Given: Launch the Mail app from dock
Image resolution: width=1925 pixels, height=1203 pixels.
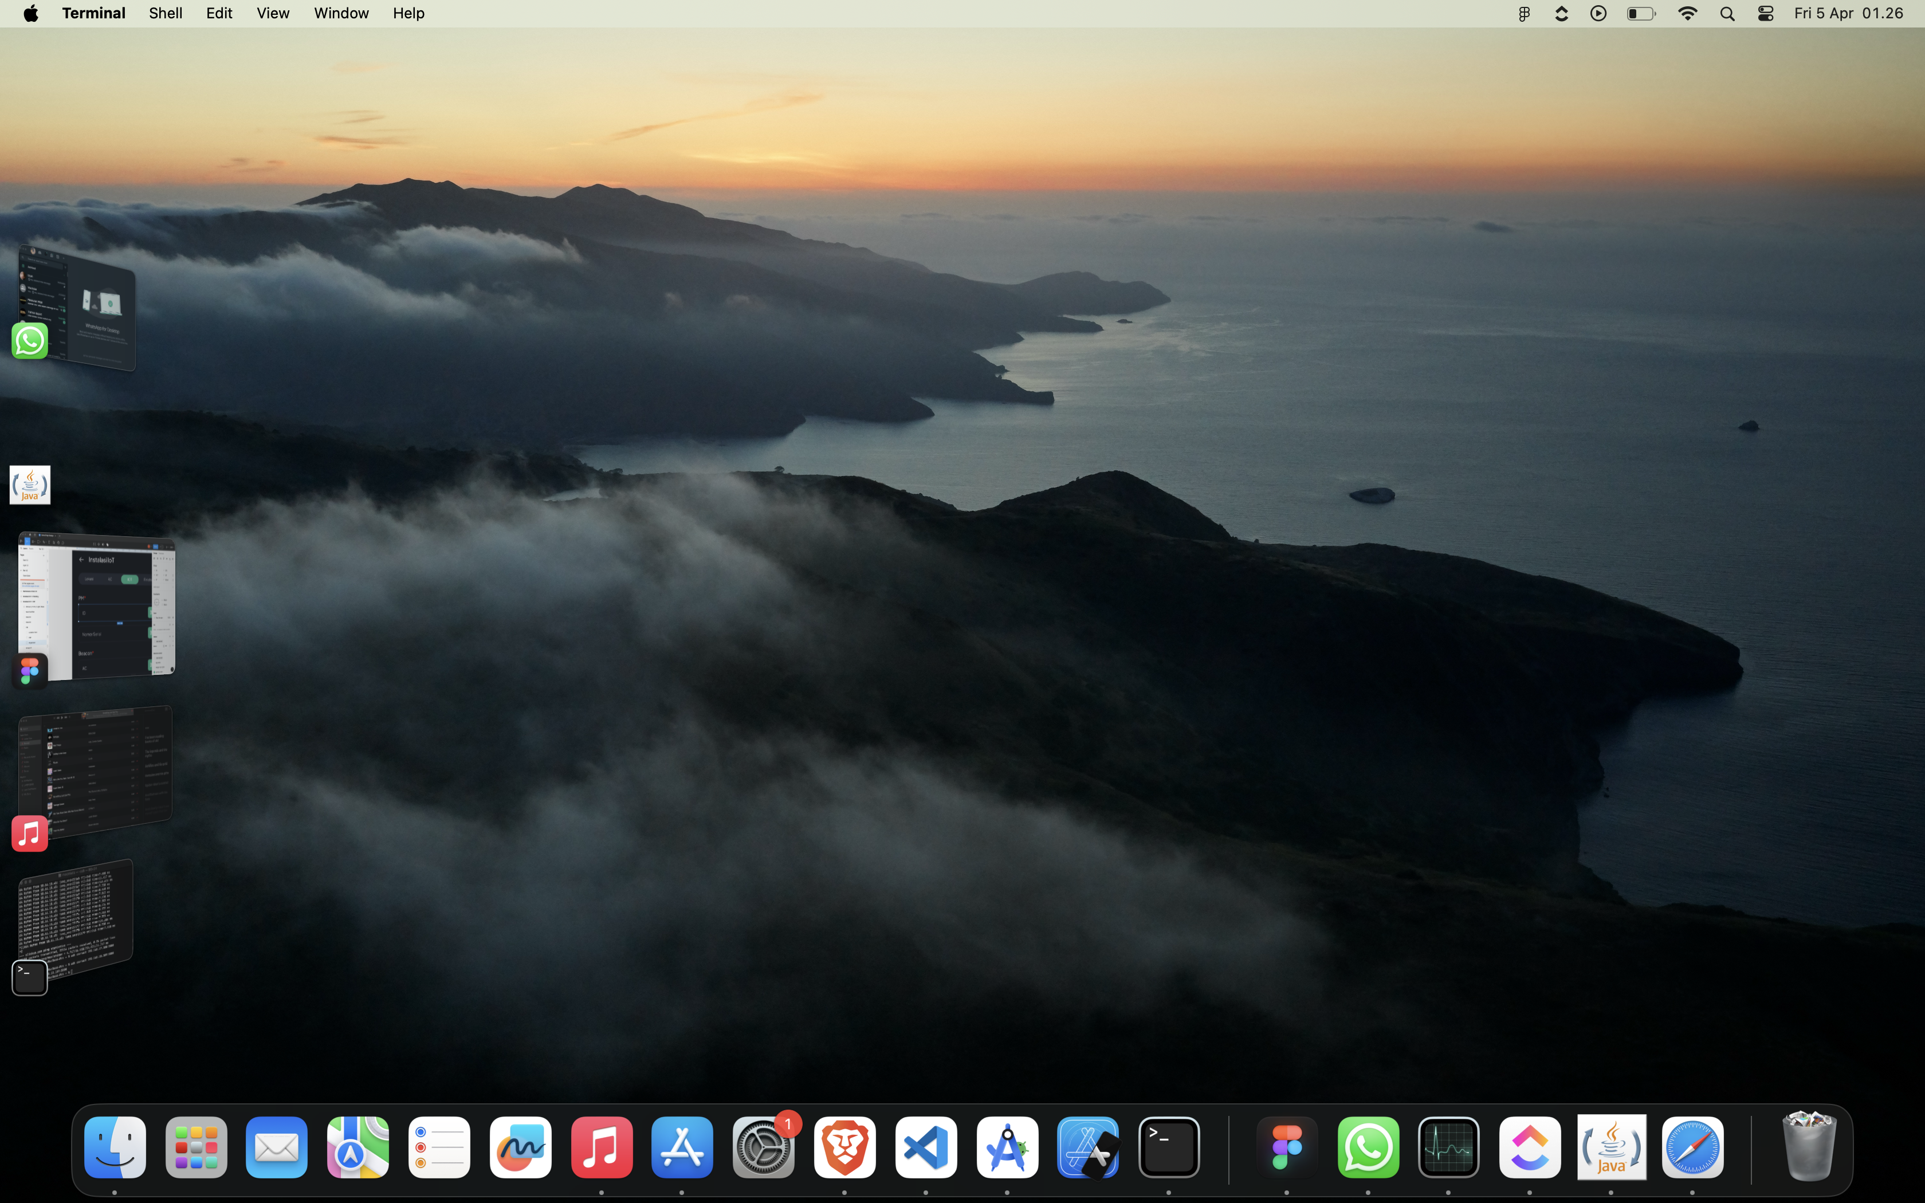Looking at the screenshot, I should (277, 1147).
